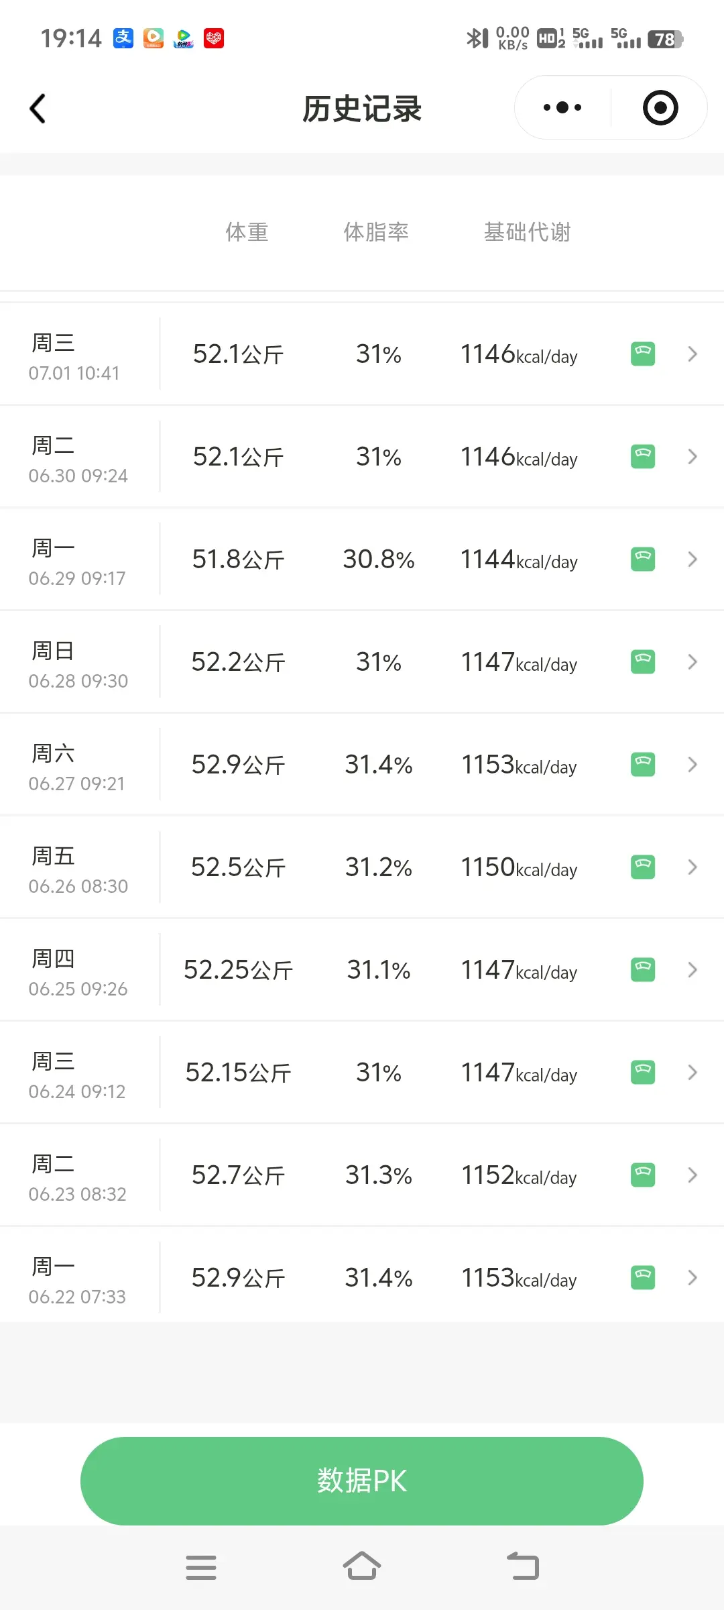Tap the mini-program close circle icon

660,107
